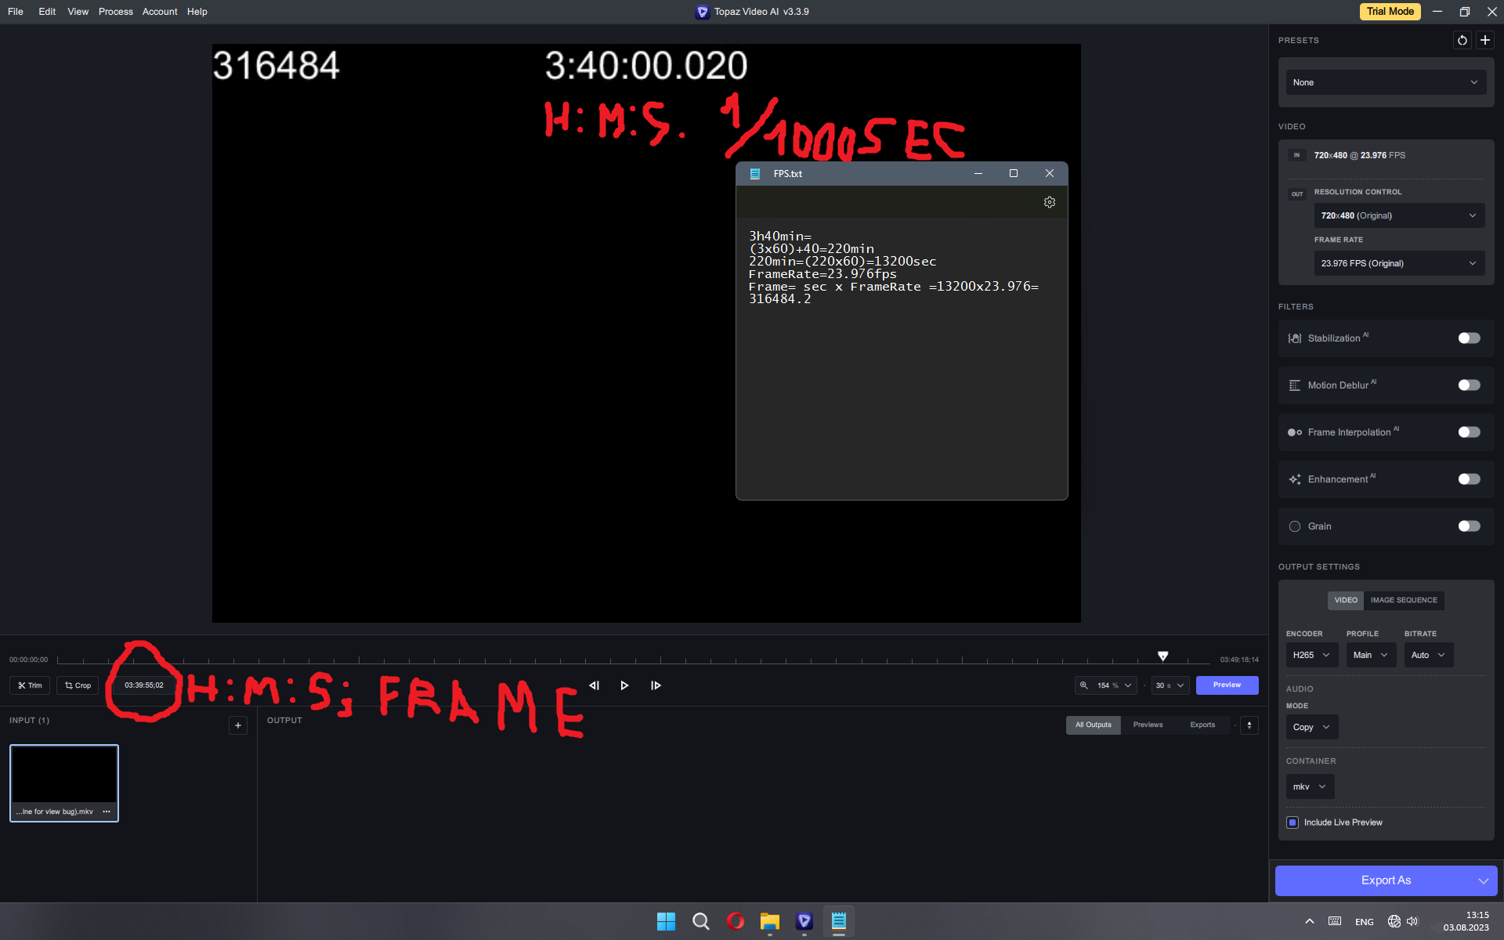Open the File menu
Viewport: 1504px width, 940px height.
(16, 12)
